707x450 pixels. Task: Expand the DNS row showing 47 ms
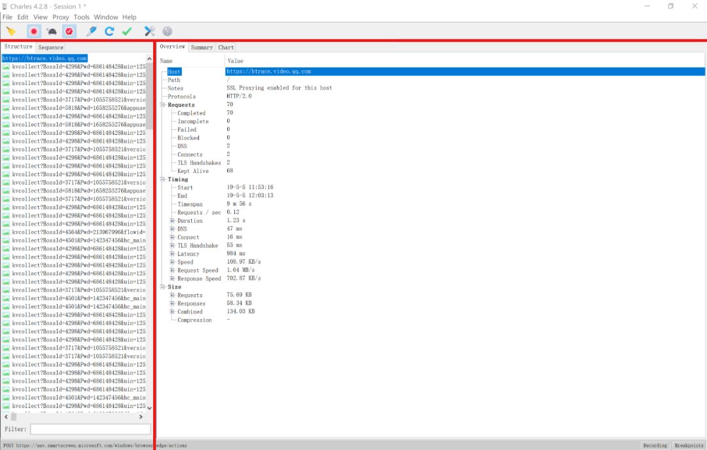tap(172, 229)
